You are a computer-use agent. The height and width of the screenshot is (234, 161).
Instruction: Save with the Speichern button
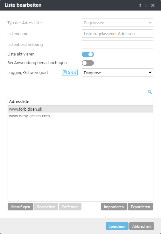coord(117,226)
